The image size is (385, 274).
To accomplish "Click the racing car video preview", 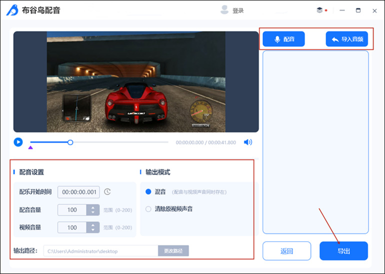I will [x=136, y=82].
